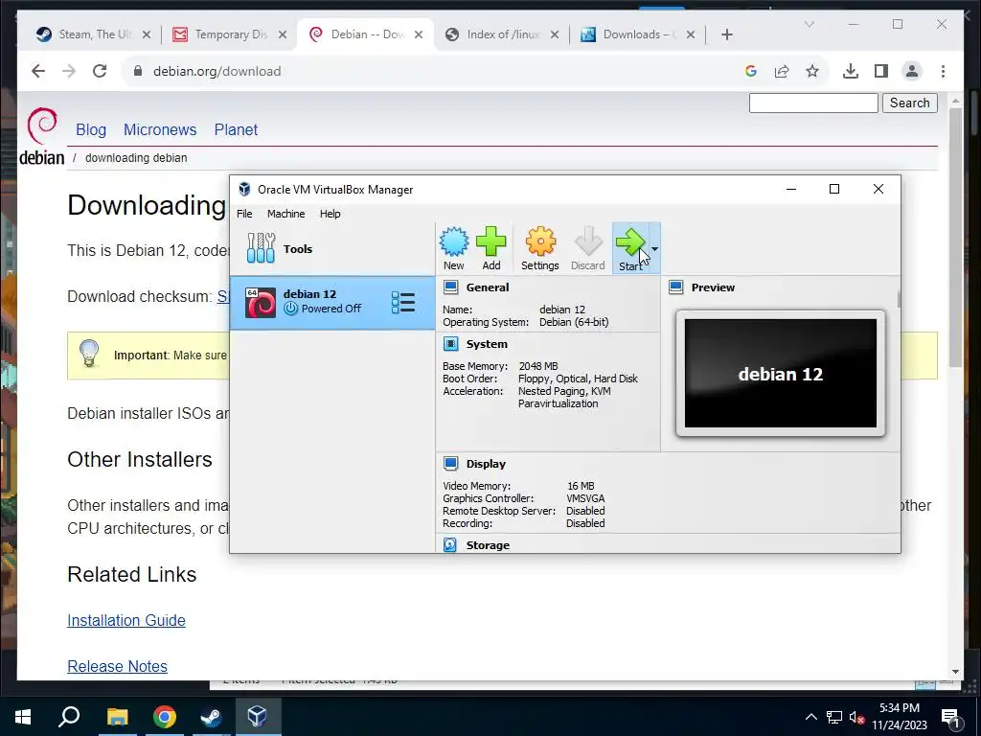Start the debian 12 virtual machine
This screenshot has width=981, height=736.
[x=630, y=248]
